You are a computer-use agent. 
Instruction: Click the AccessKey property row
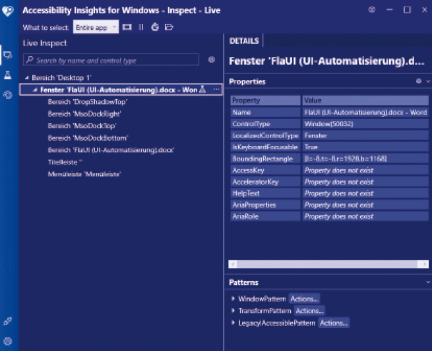click(330, 170)
